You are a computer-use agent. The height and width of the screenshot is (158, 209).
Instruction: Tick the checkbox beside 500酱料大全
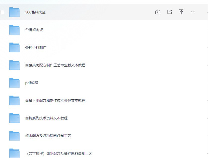2,12
